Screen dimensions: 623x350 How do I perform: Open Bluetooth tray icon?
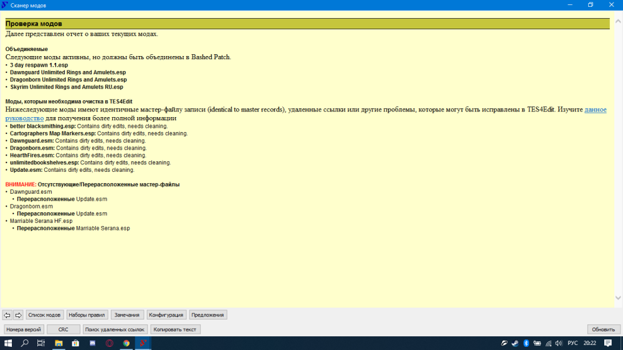pos(526,343)
